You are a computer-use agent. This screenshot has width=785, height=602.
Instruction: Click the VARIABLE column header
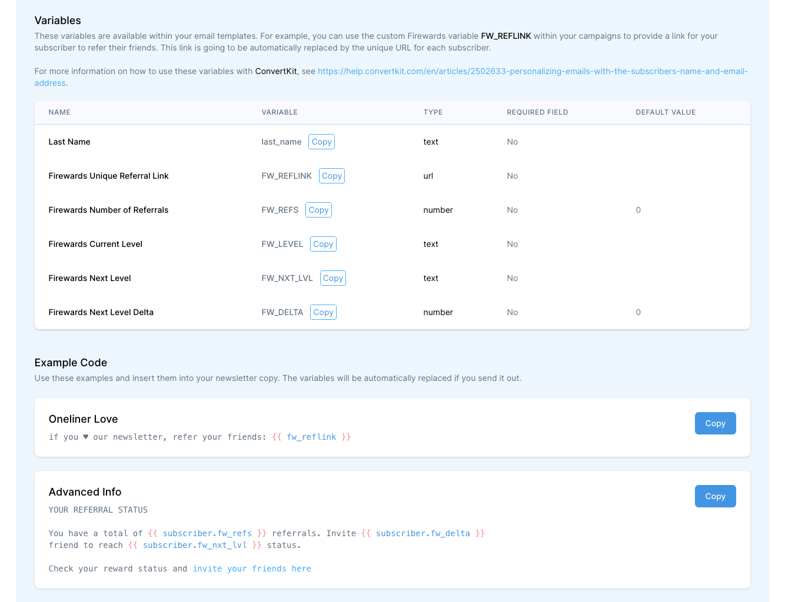point(280,112)
